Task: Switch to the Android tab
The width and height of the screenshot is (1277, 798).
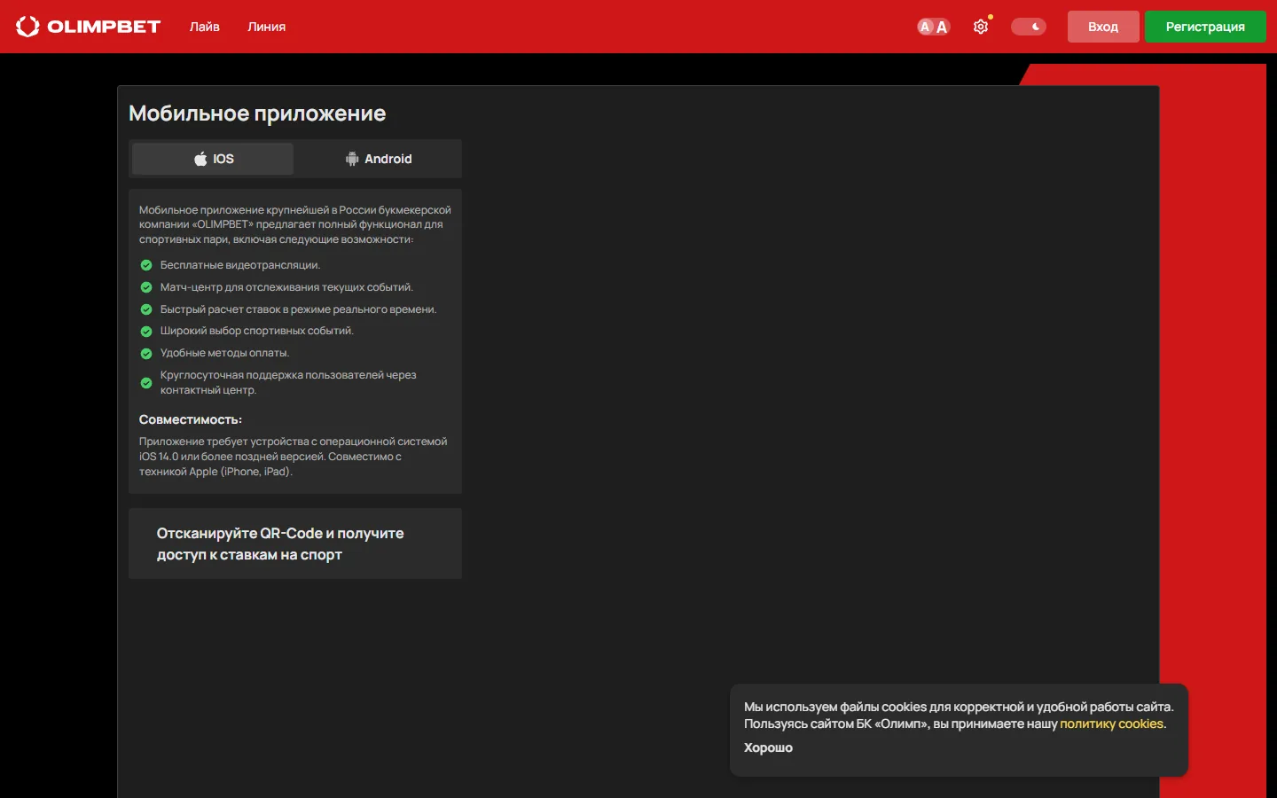Action: [x=379, y=159]
